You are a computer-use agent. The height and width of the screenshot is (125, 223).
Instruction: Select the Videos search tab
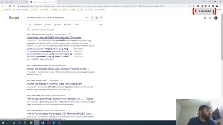pyautogui.click(x=58, y=25)
